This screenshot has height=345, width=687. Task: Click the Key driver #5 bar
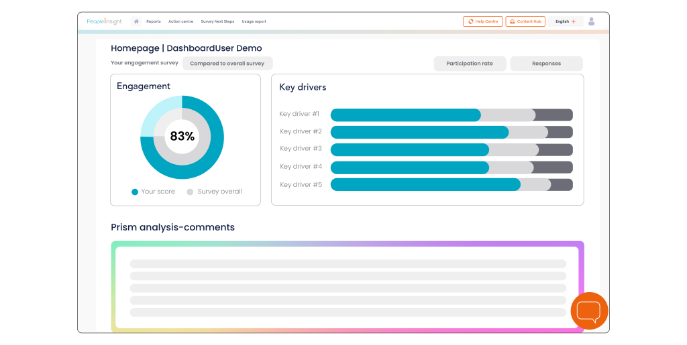pyautogui.click(x=452, y=184)
